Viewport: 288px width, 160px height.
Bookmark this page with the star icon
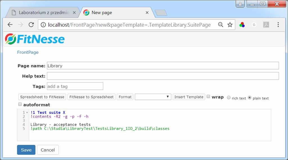tap(230, 25)
